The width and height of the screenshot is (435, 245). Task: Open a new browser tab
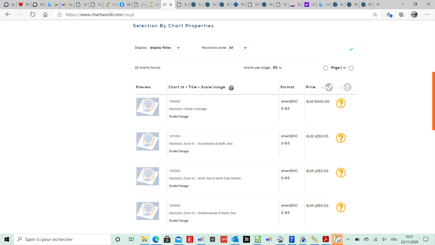378,4
